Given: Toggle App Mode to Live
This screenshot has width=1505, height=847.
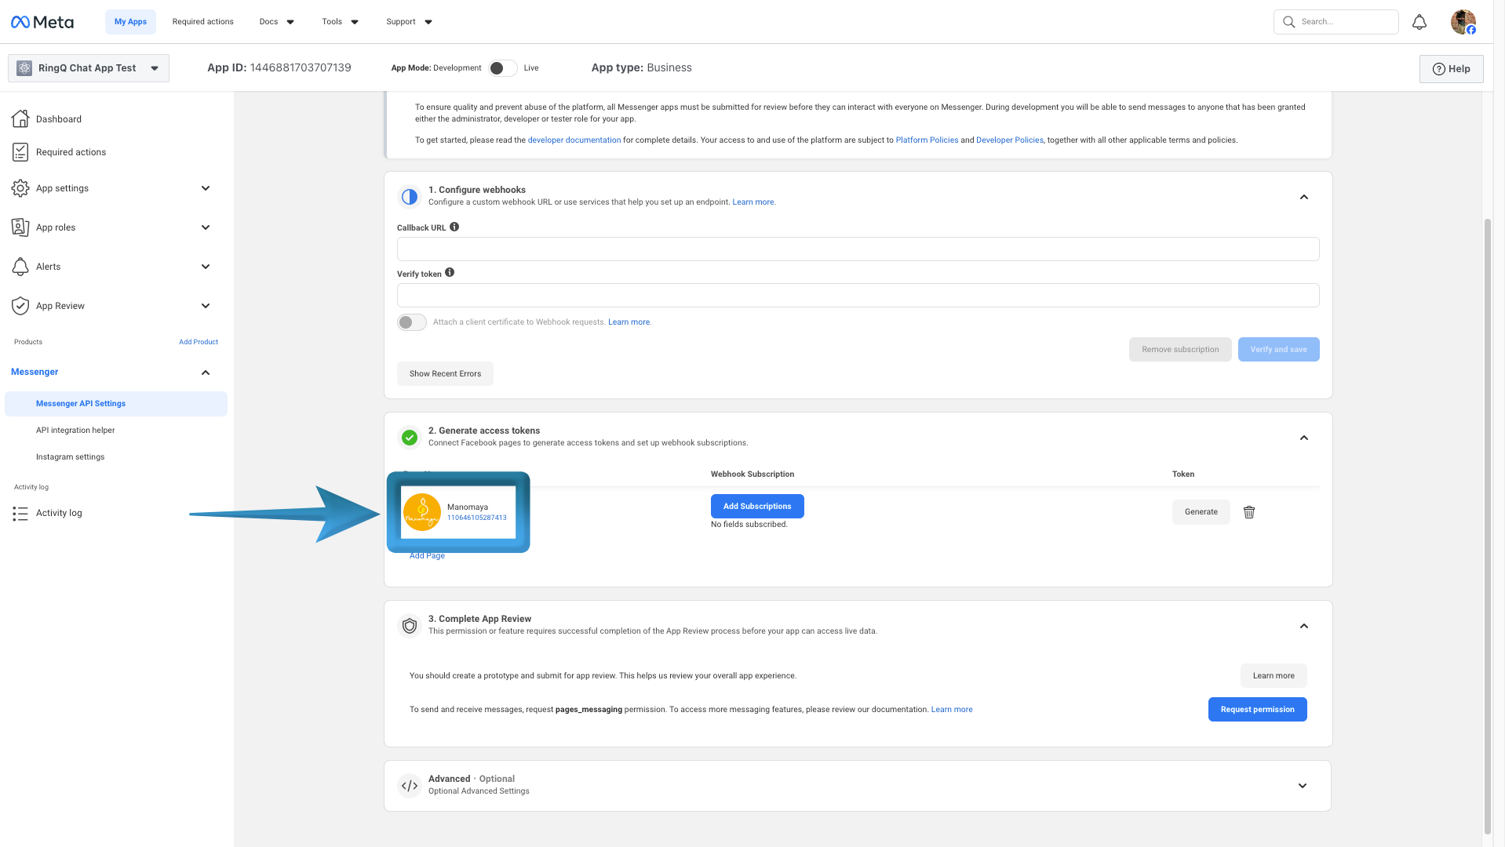Looking at the screenshot, I should (x=502, y=68).
